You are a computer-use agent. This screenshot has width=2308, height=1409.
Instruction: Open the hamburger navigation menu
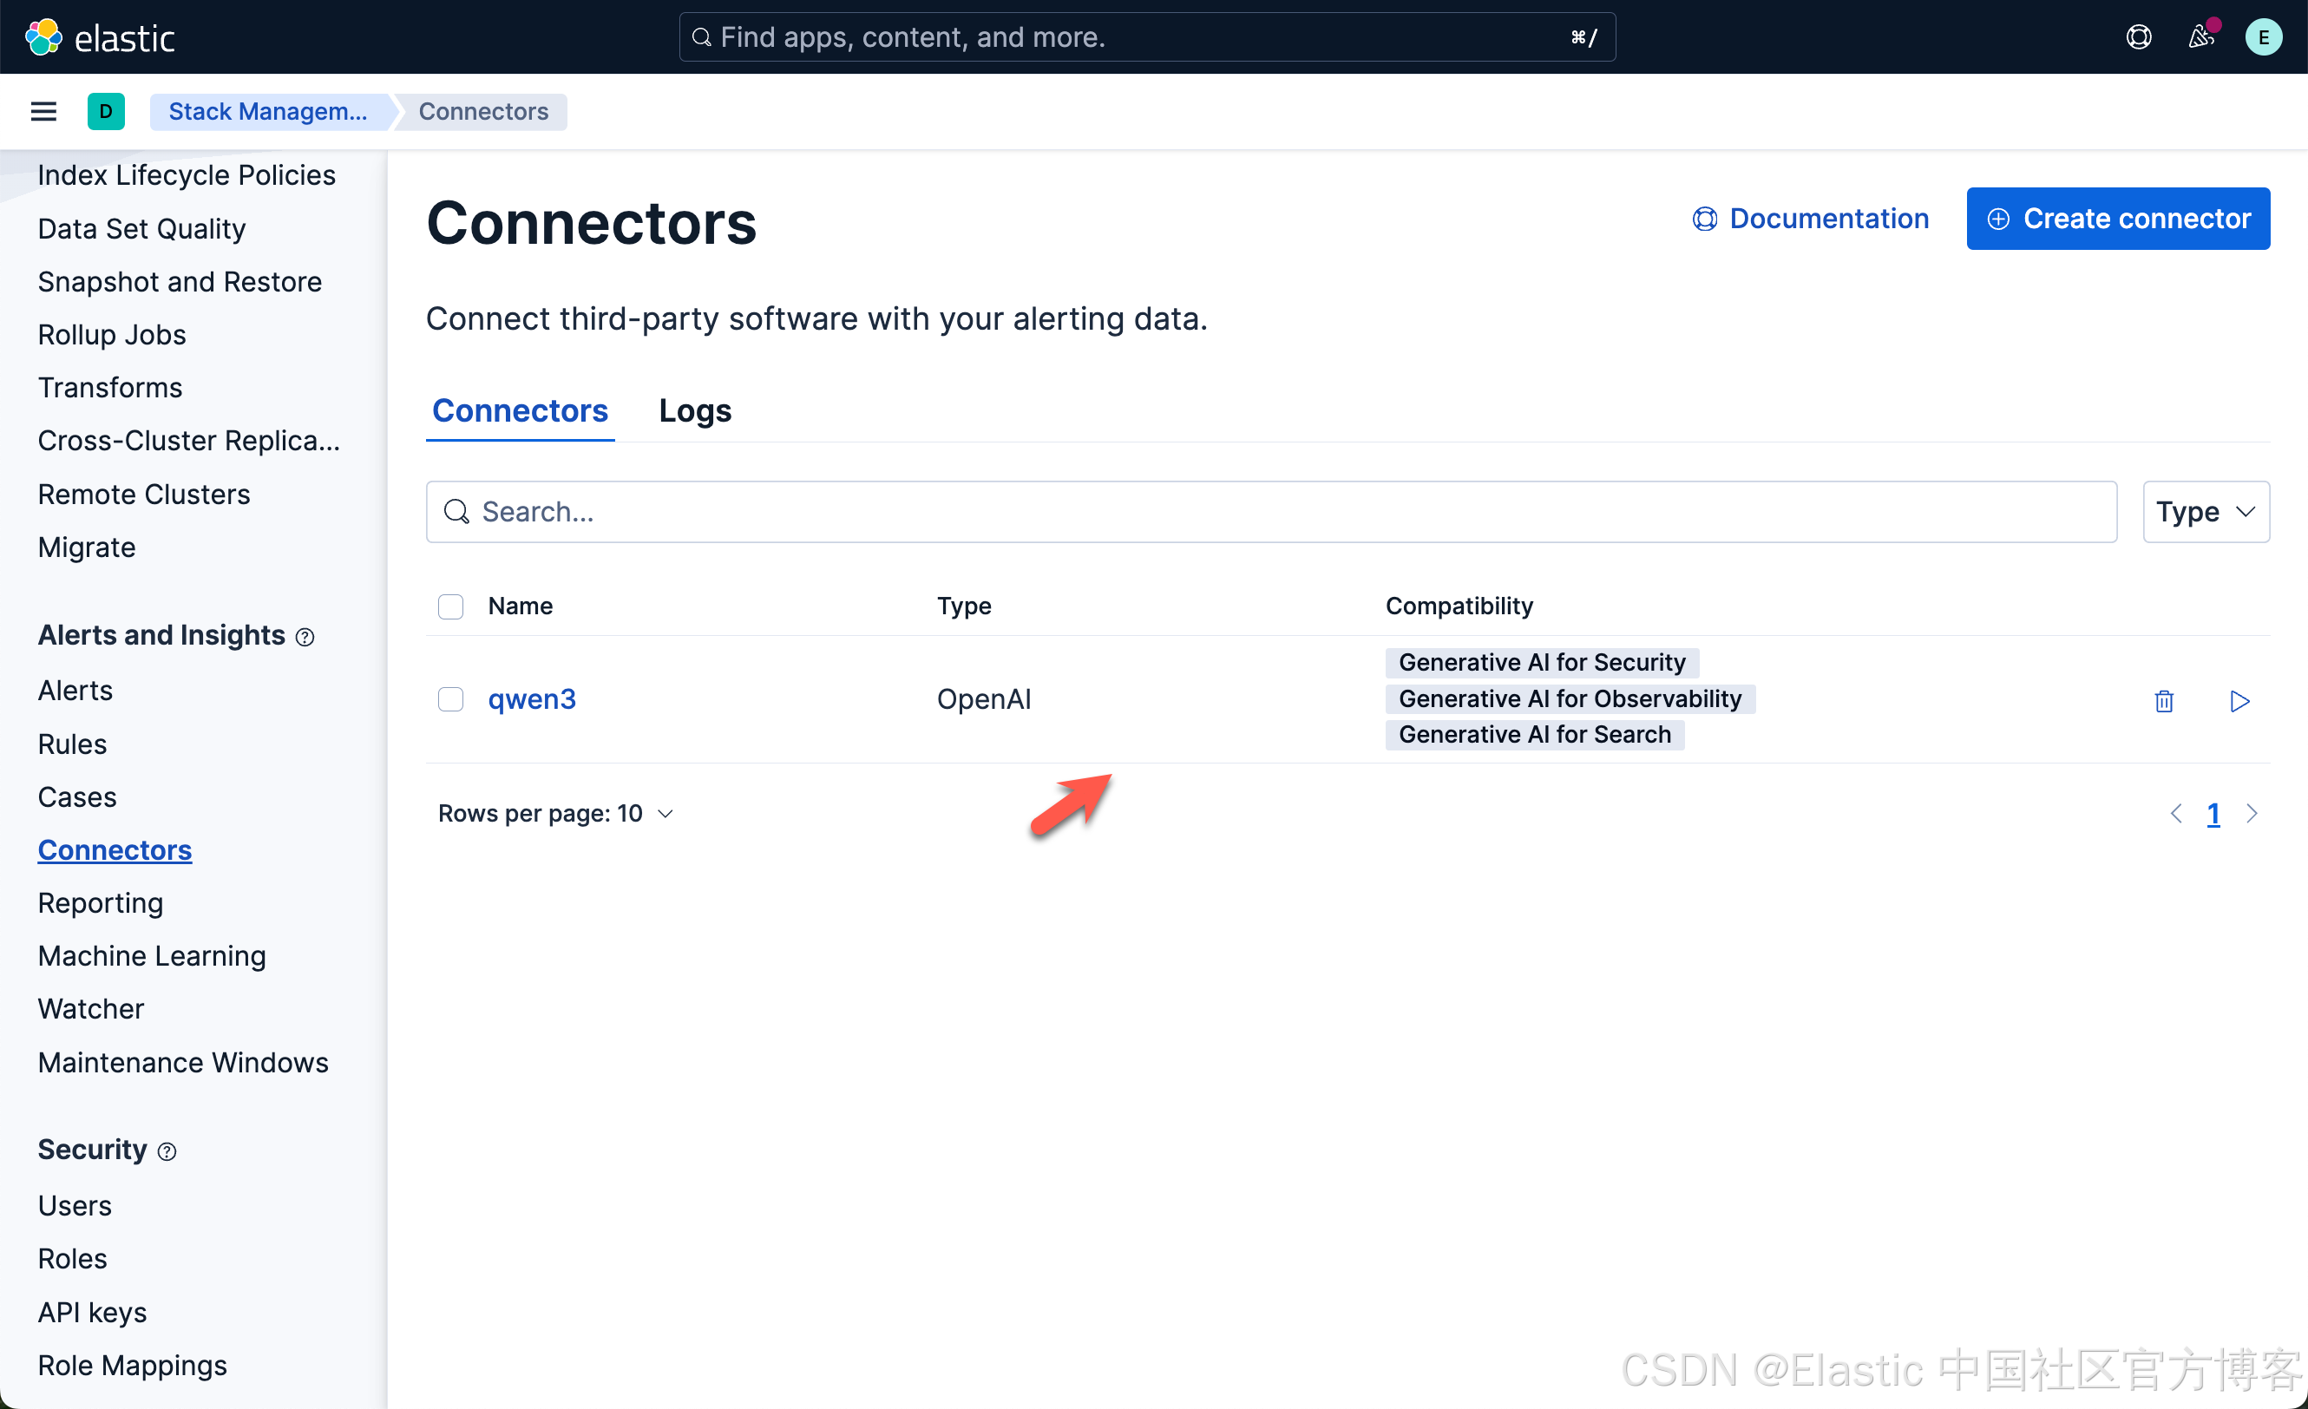click(43, 111)
